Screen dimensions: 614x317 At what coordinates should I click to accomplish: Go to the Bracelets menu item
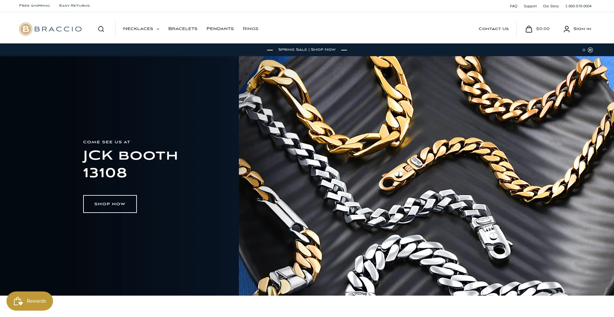183,29
